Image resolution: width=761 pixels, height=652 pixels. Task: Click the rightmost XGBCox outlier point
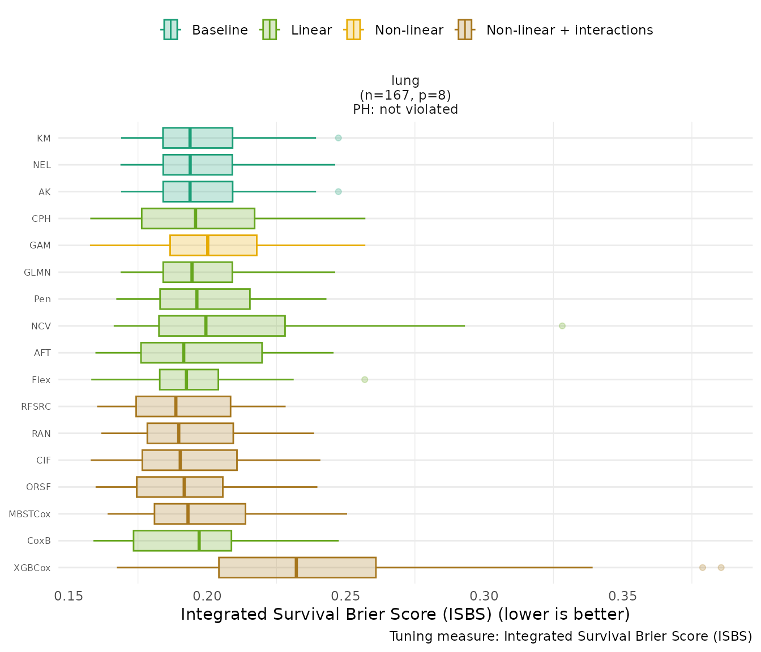click(x=721, y=568)
